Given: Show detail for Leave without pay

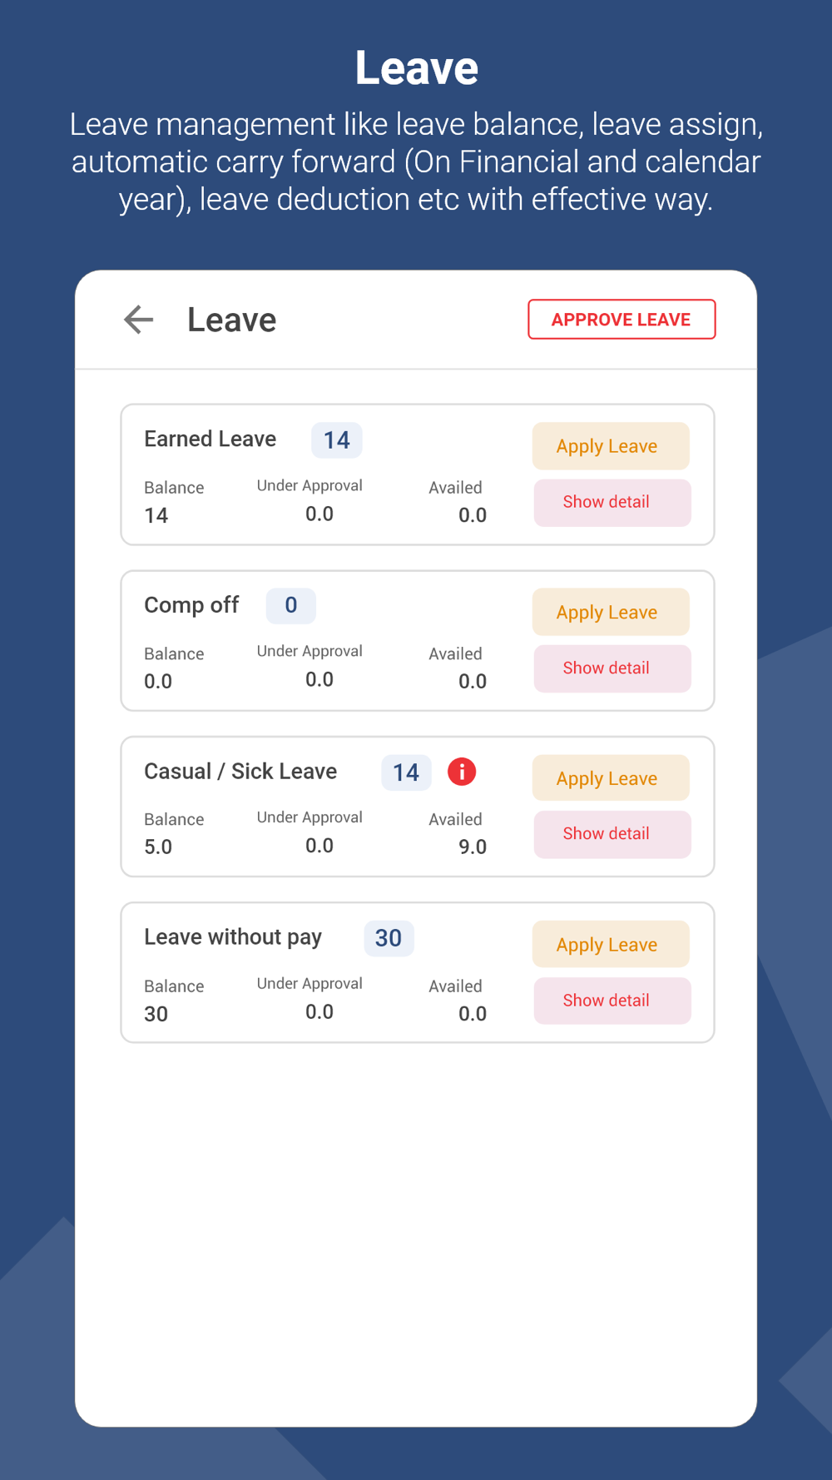Looking at the screenshot, I should click(612, 1001).
